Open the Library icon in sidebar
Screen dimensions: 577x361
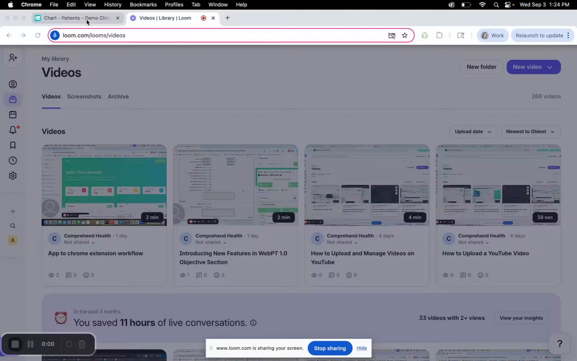(x=13, y=100)
